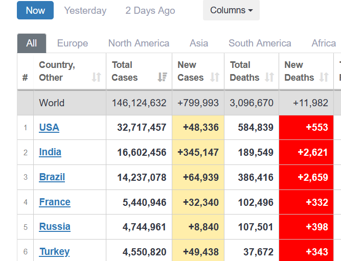Open the India country link
Viewport: 341px width, 261px height.
(x=50, y=152)
